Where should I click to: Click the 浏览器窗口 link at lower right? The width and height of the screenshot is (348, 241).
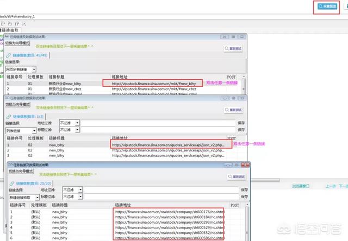pos(301,186)
